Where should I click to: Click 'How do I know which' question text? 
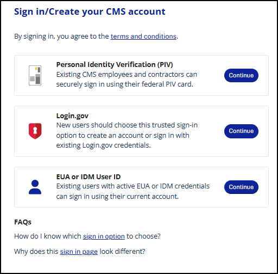48,236
